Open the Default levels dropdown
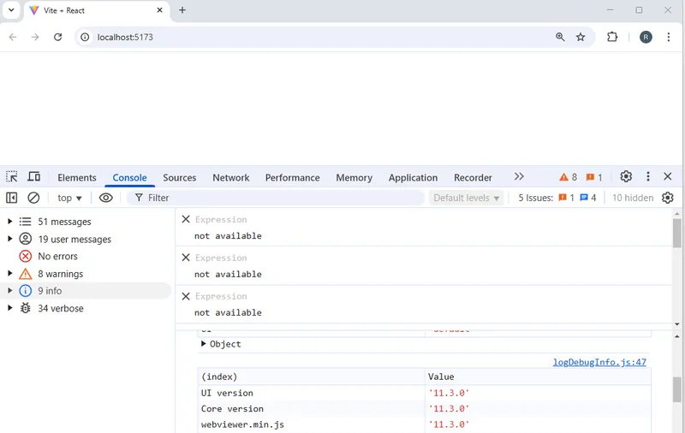Viewport: 685px width, 433px height. [x=466, y=198]
